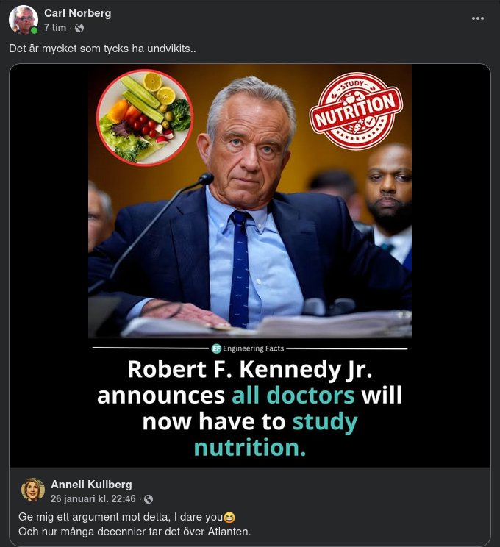
Task: Open the three-dot post options menu
Action: (478, 18)
